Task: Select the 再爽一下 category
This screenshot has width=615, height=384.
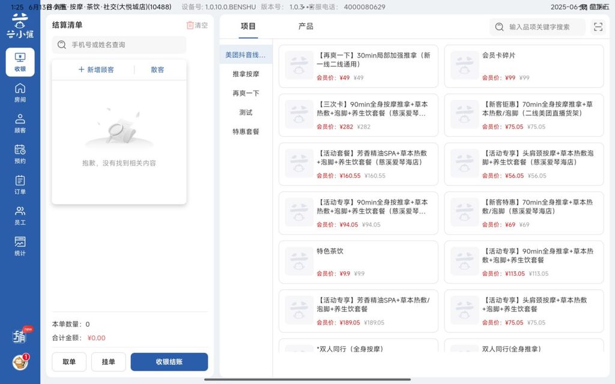Action: (246, 93)
